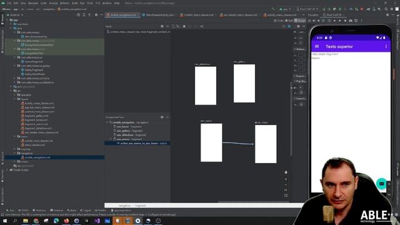Image resolution: width=400 pixels, height=225 pixels.
Task: Open Component Tree settings gear
Action: pos(162,117)
